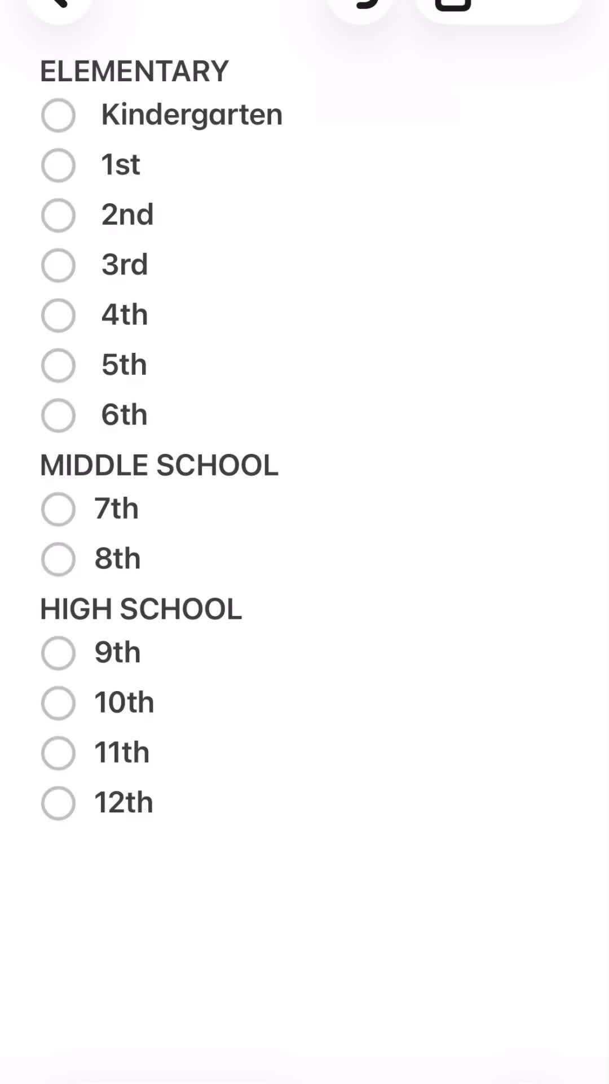
Task: Tap the partially visible round refresh icon
Action: click(x=360, y=6)
